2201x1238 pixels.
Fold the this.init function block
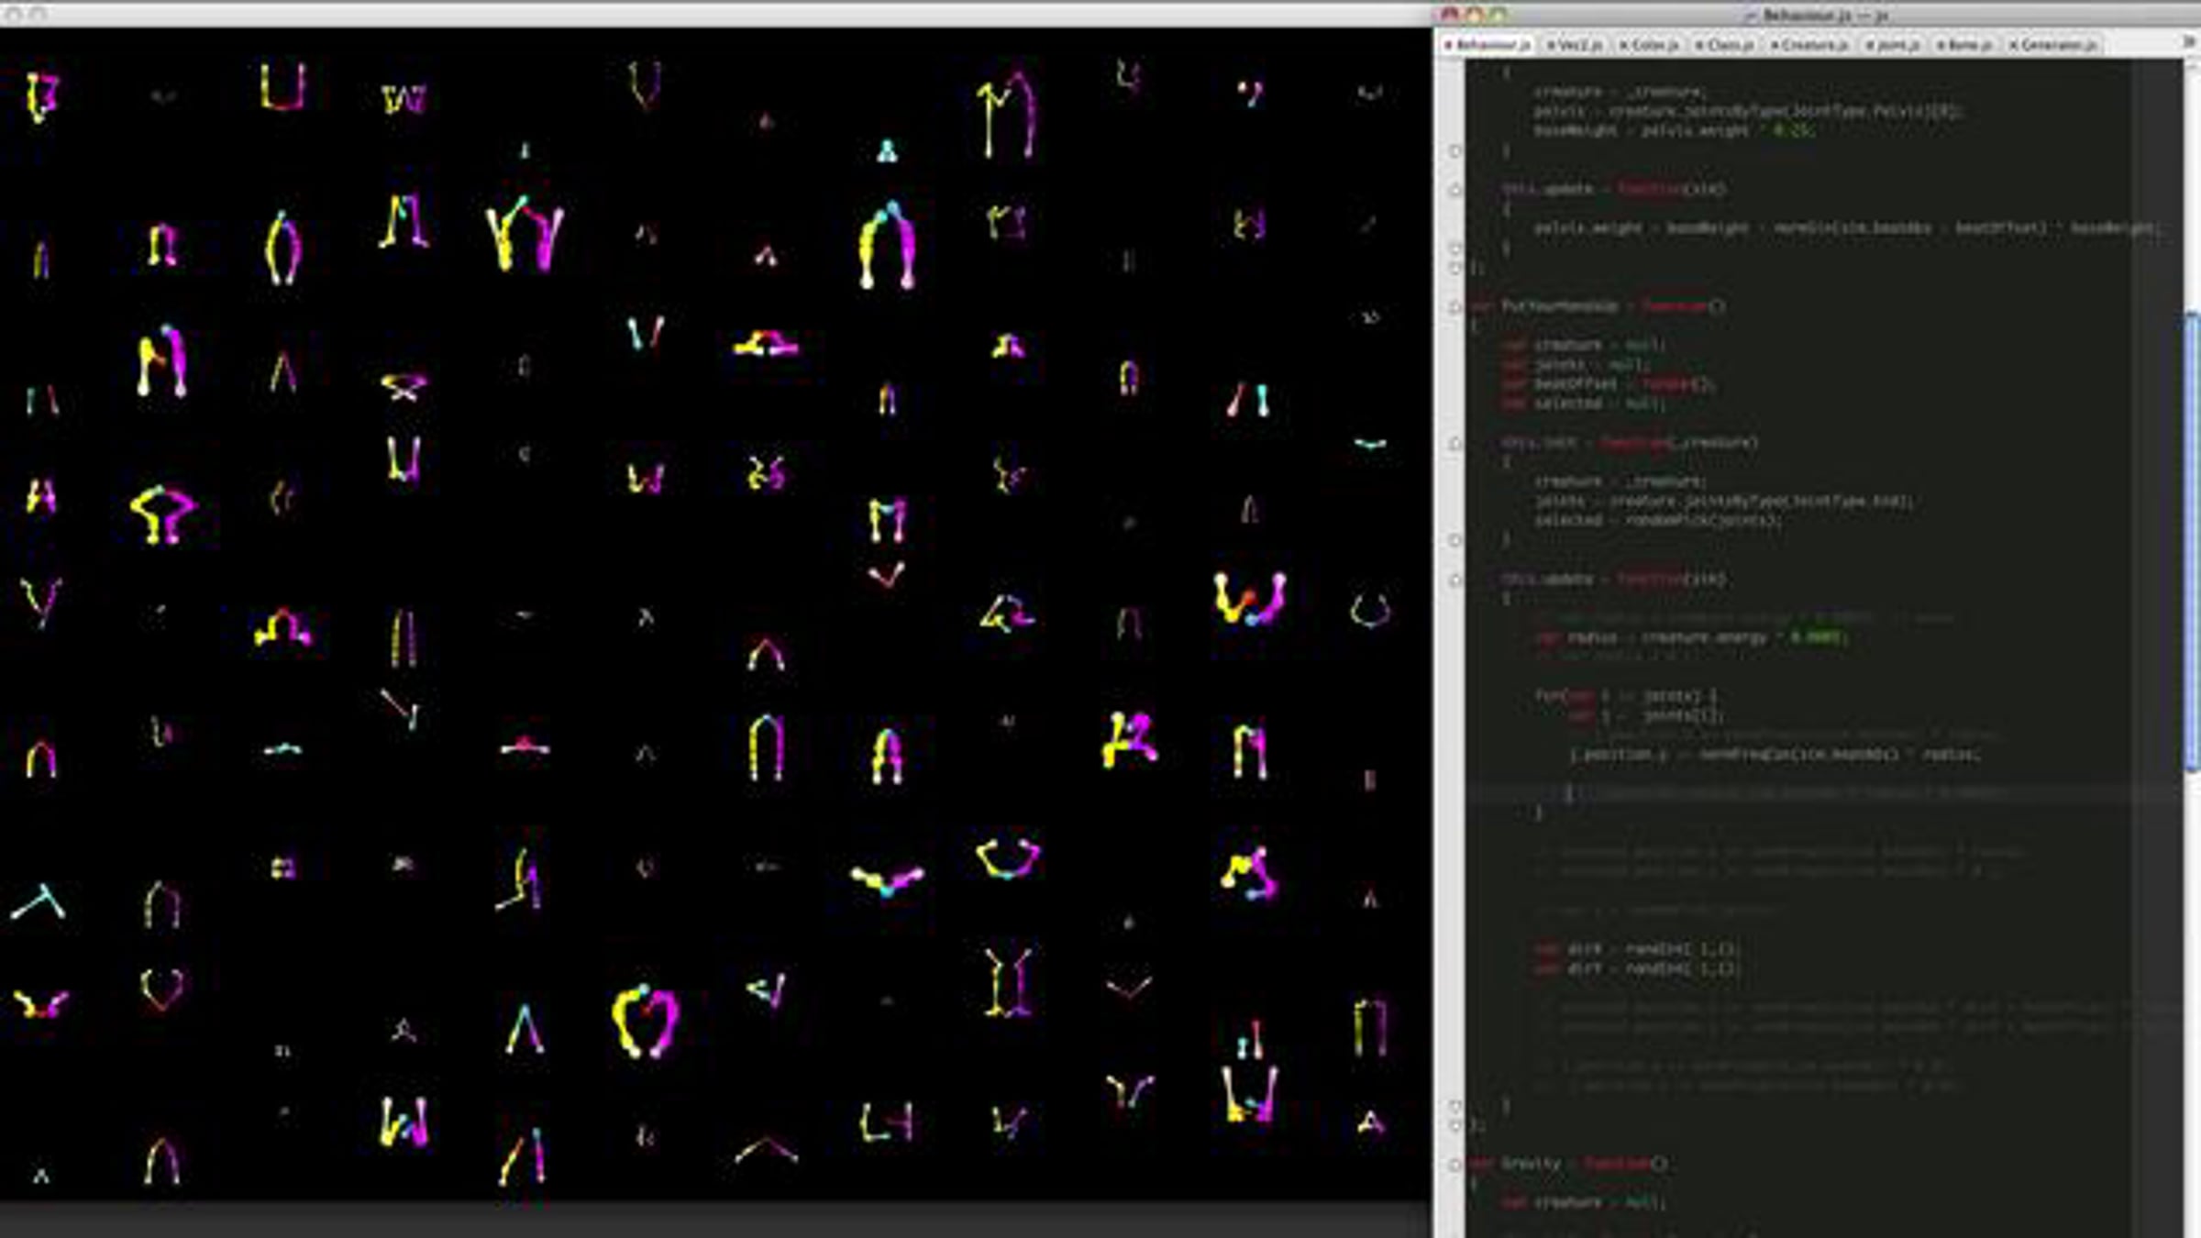pyautogui.click(x=1455, y=444)
